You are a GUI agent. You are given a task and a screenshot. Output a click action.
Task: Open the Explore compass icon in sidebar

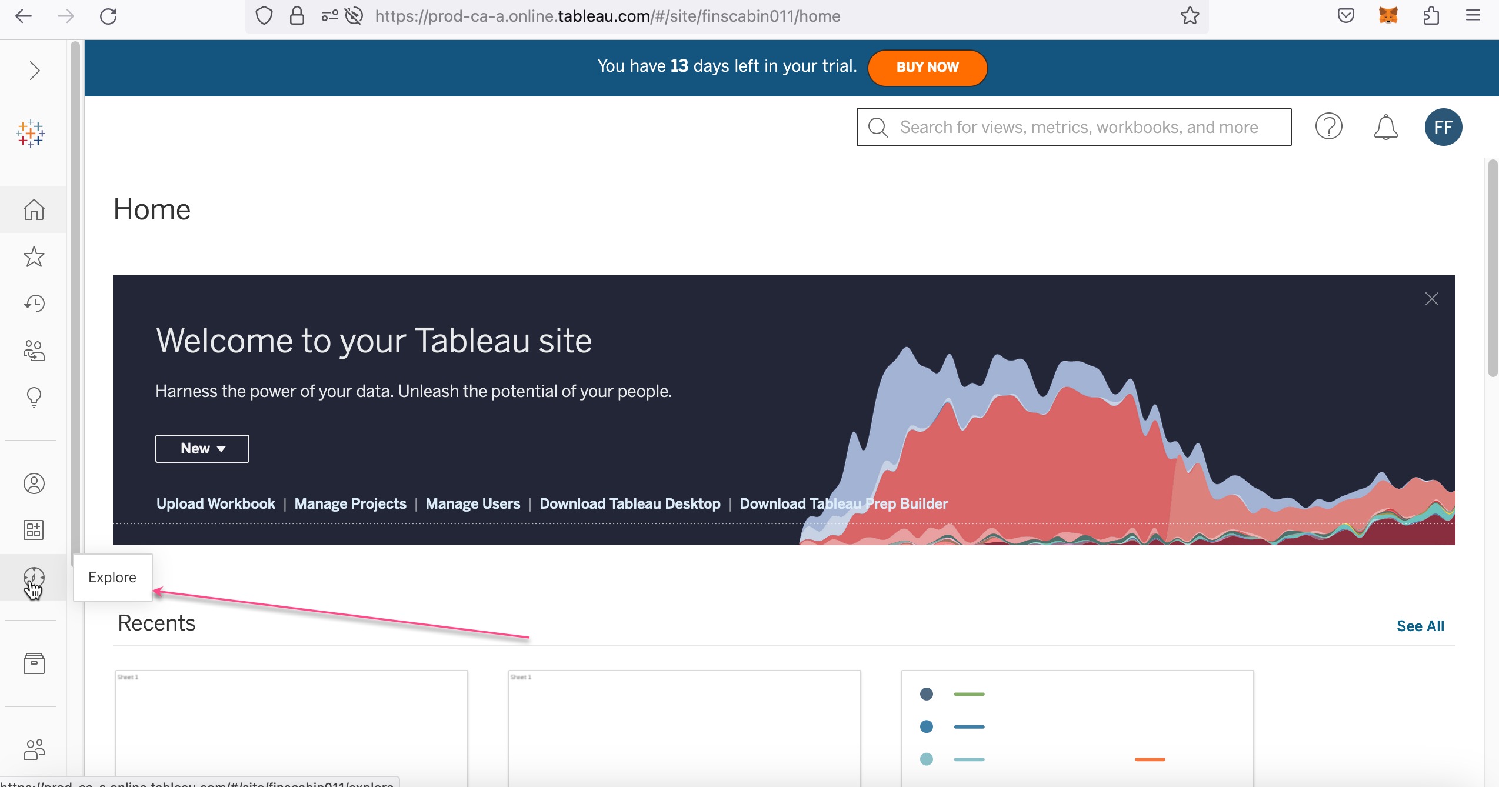(x=34, y=578)
